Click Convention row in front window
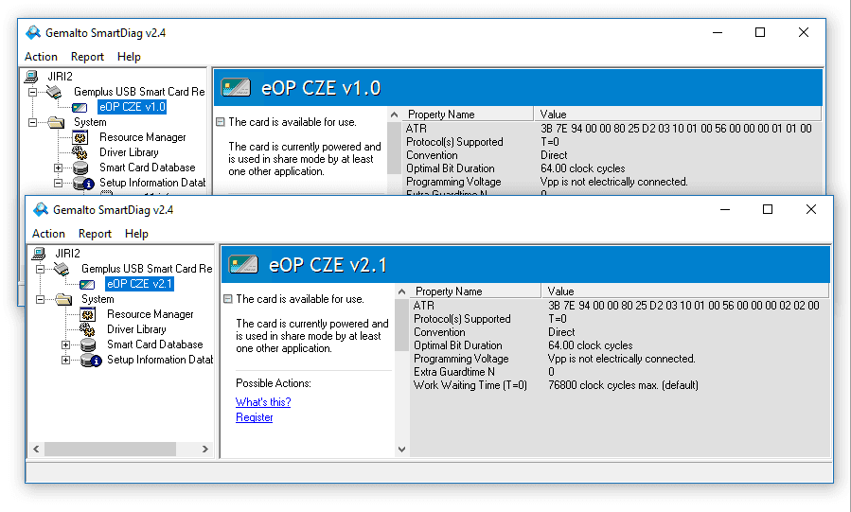Screen dimensions: 851x512 pyautogui.click(x=619, y=332)
